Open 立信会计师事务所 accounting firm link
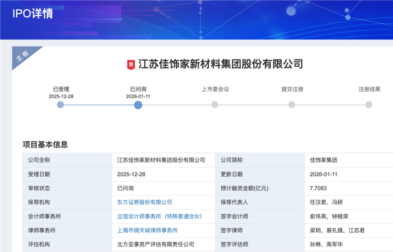The width and height of the screenshot is (393, 252). pyautogui.click(x=159, y=216)
